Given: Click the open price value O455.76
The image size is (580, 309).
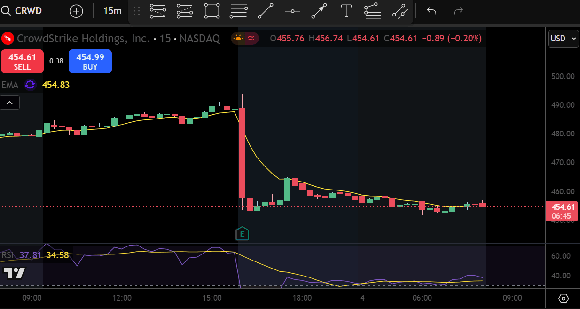Looking at the screenshot, I should click(287, 39).
